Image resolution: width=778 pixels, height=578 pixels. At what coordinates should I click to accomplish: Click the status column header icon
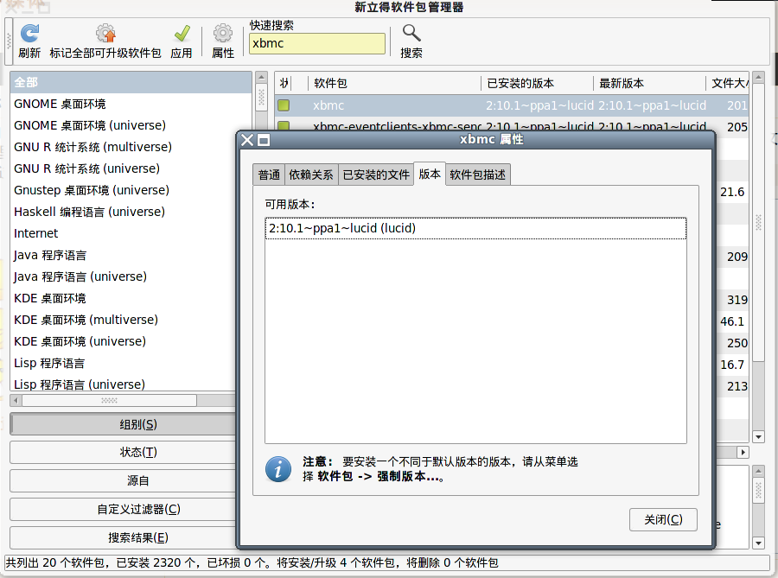click(284, 83)
